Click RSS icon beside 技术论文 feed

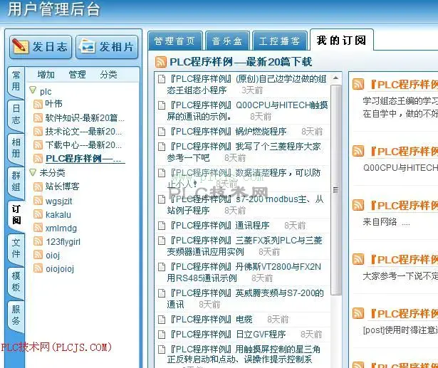tap(38, 131)
